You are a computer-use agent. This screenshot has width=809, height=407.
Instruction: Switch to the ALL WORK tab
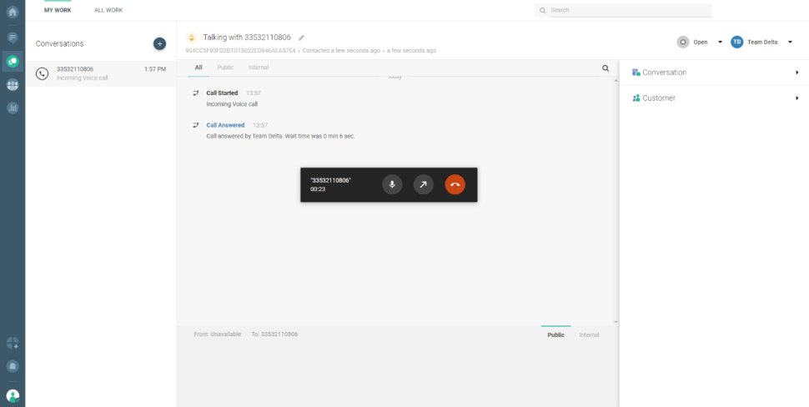(x=108, y=10)
